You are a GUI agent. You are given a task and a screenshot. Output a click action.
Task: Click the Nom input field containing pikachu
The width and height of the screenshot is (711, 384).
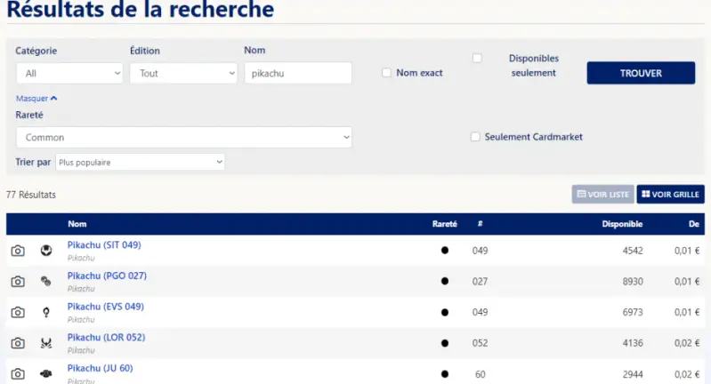point(298,73)
